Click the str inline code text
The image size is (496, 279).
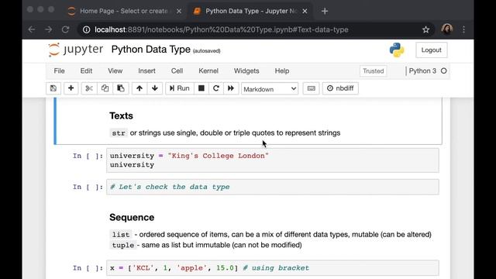(119, 133)
